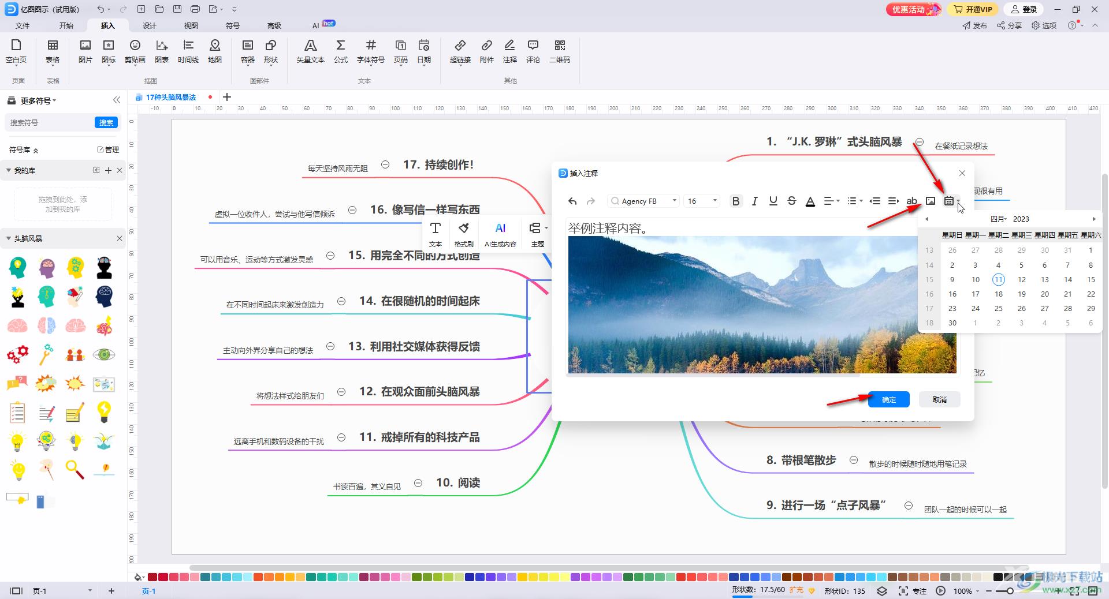Open the annotation (注释) tool
This screenshot has height=599, width=1109.
click(x=510, y=51)
